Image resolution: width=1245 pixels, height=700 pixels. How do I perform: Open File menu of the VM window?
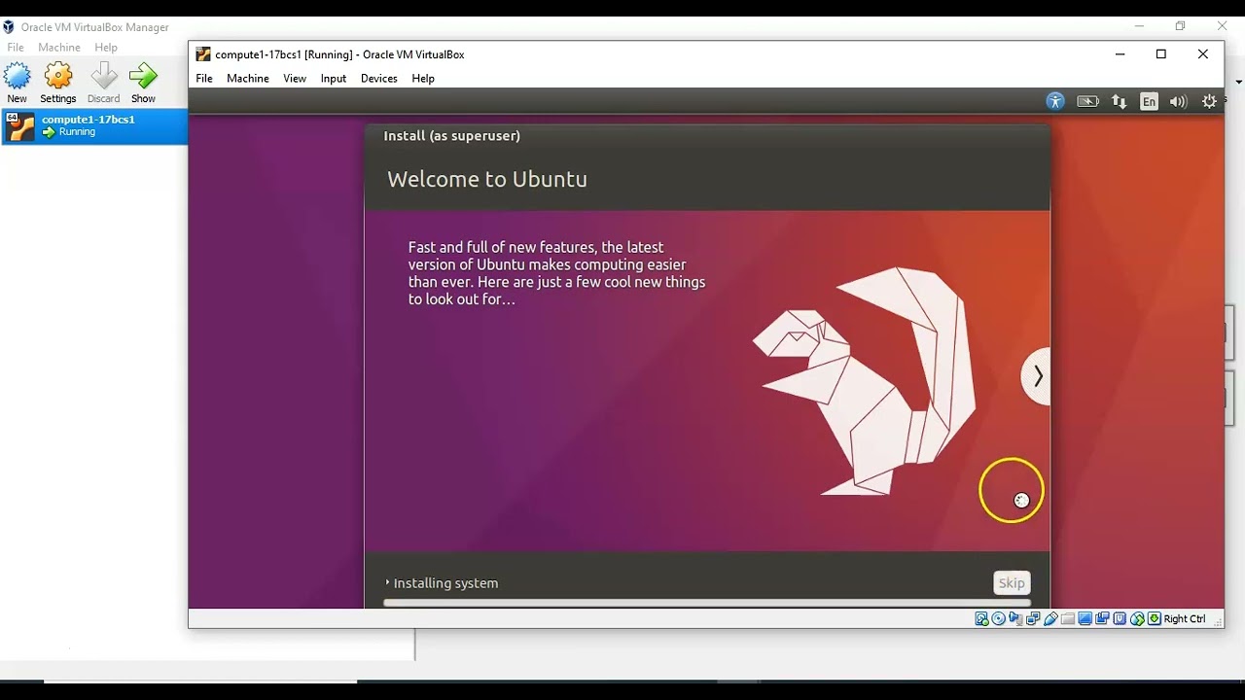pyautogui.click(x=204, y=79)
